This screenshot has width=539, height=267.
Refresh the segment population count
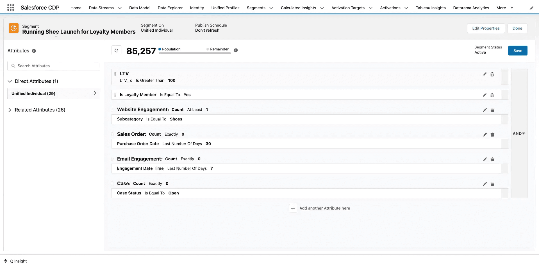(x=116, y=50)
